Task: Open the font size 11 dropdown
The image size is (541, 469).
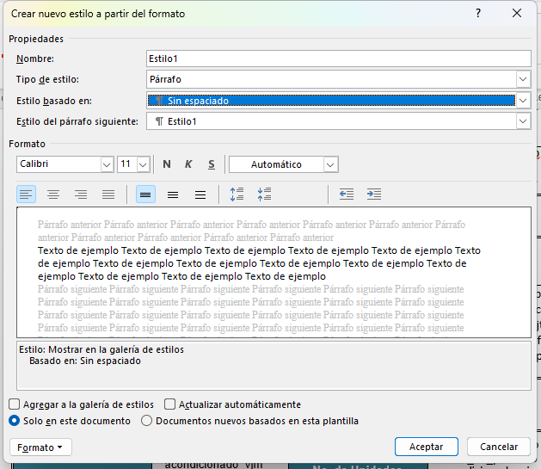Action: click(143, 164)
